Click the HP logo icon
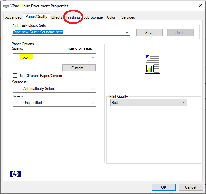 click(15, 174)
